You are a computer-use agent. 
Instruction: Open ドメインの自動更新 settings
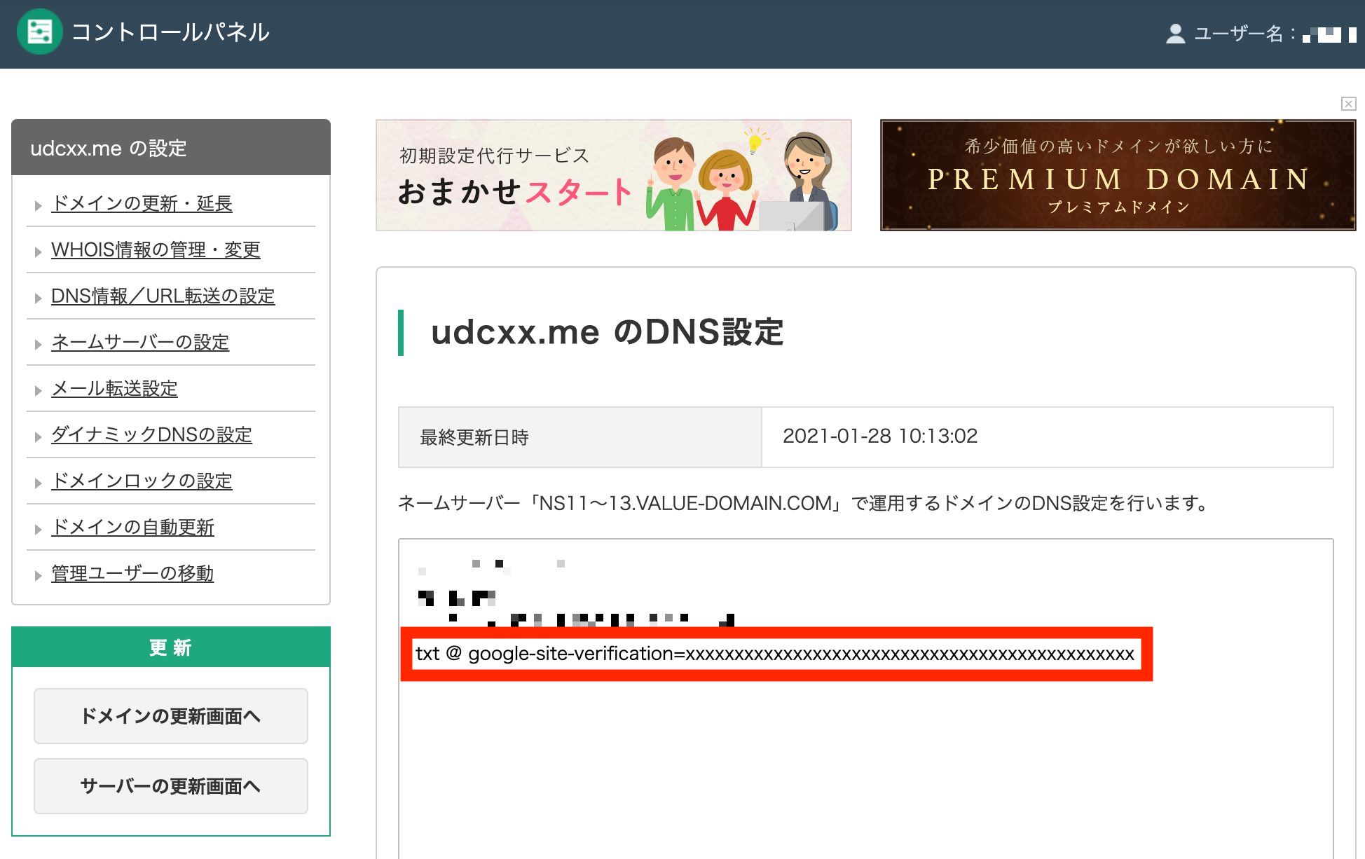[x=132, y=528]
